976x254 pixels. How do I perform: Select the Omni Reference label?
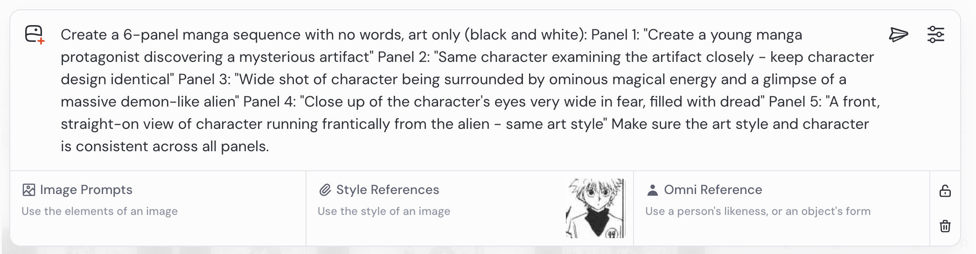pyautogui.click(x=713, y=190)
